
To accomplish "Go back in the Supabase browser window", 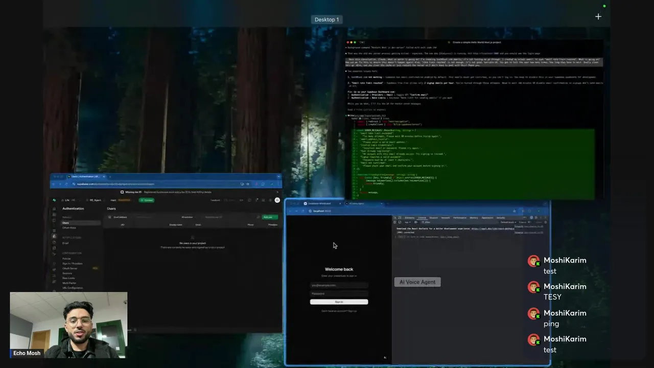I will (54, 184).
